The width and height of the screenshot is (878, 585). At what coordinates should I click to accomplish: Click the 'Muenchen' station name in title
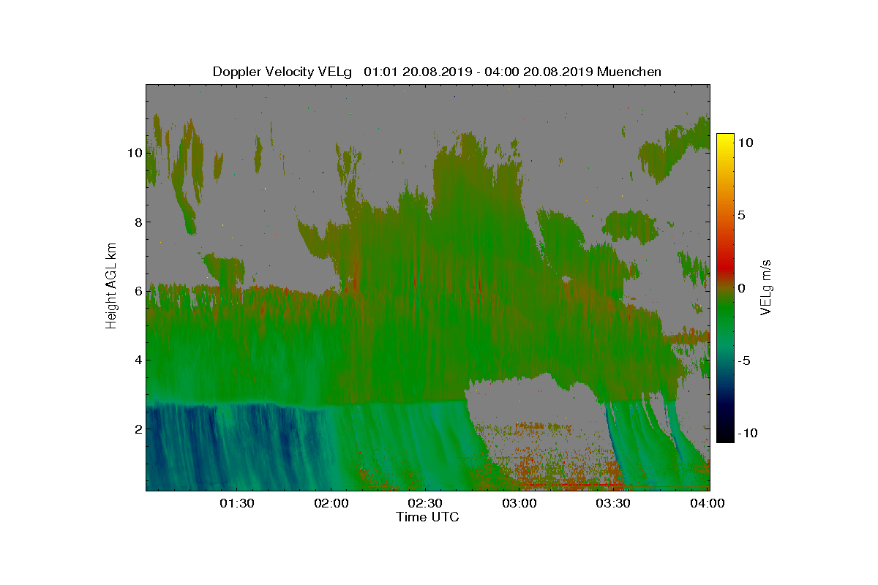click(629, 72)
